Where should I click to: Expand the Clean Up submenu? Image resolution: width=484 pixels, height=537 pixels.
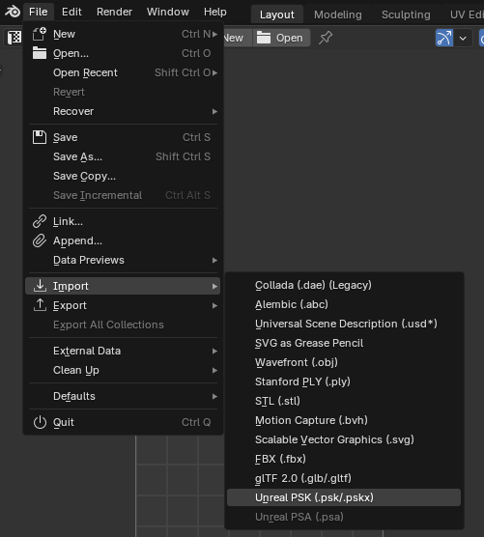tap(123, 370)
